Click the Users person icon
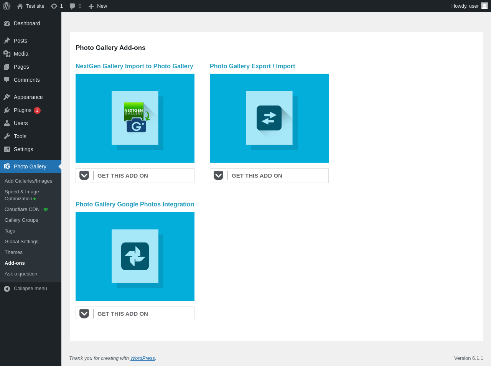The image size is (491, 366). point(7,123)
